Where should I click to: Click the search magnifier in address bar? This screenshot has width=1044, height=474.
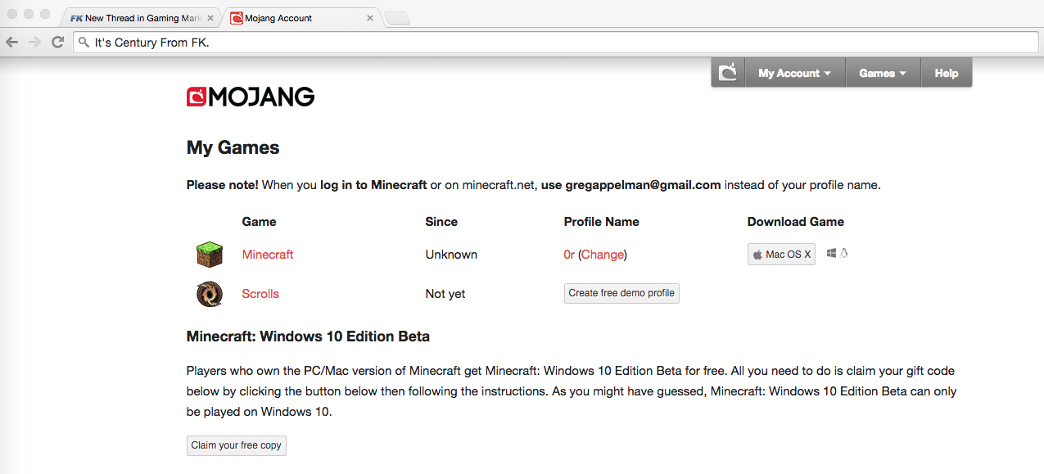tap(84, 43)
